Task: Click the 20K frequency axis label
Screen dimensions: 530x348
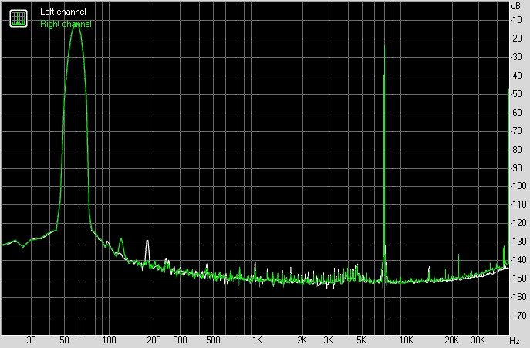Action: pos(451,340)
